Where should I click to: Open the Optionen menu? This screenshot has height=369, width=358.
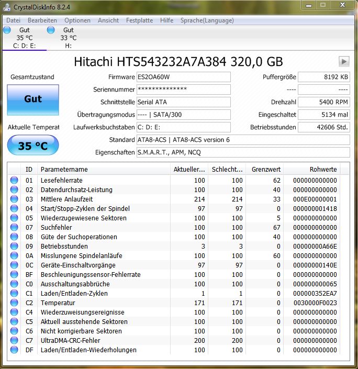tap(77, 20)
